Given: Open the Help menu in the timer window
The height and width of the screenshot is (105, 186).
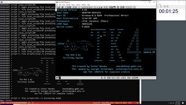Looking at the screenshot, I should 160,4.
